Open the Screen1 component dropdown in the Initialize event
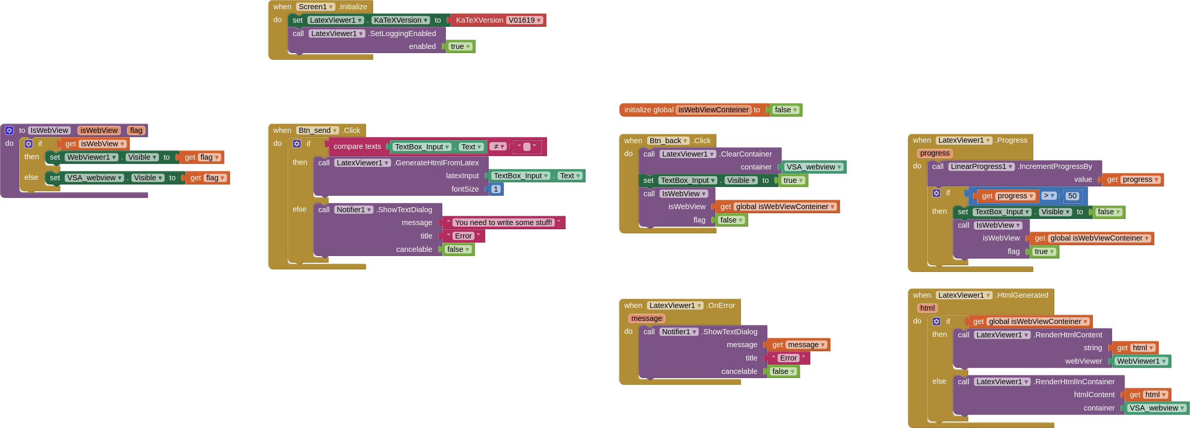The image size is (1190, 428). 316,7
